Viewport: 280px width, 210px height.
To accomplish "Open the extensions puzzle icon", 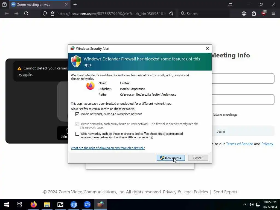I will tap(254, 14).
